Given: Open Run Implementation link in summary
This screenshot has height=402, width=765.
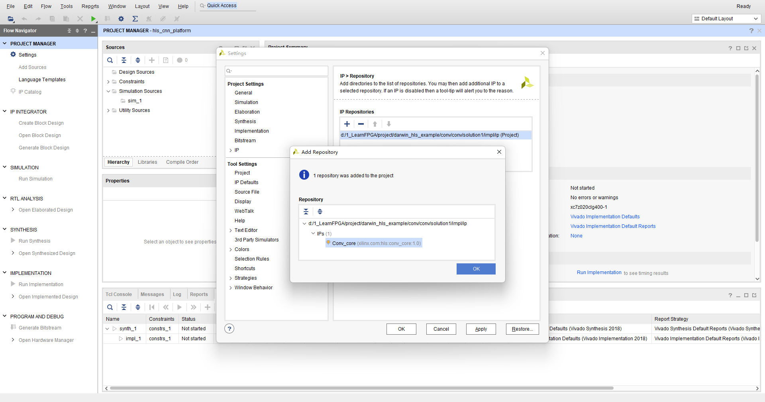Looking at the screenshot, I should (599, 273).
